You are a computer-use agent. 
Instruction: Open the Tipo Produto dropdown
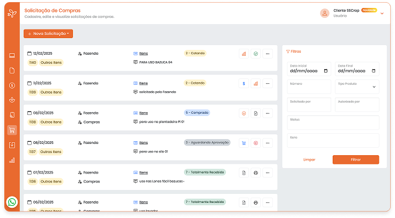pyautogui.click(x=357, y=86)
